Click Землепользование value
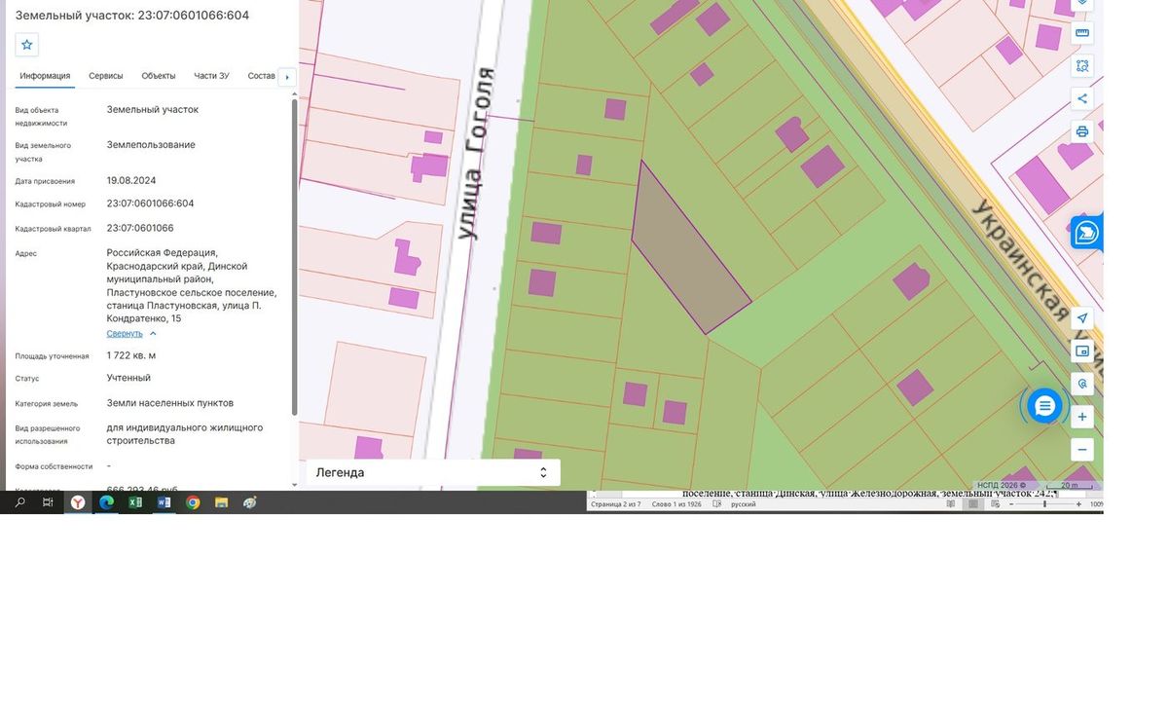Screen dimensions: 1168x702 pos(151,145)
